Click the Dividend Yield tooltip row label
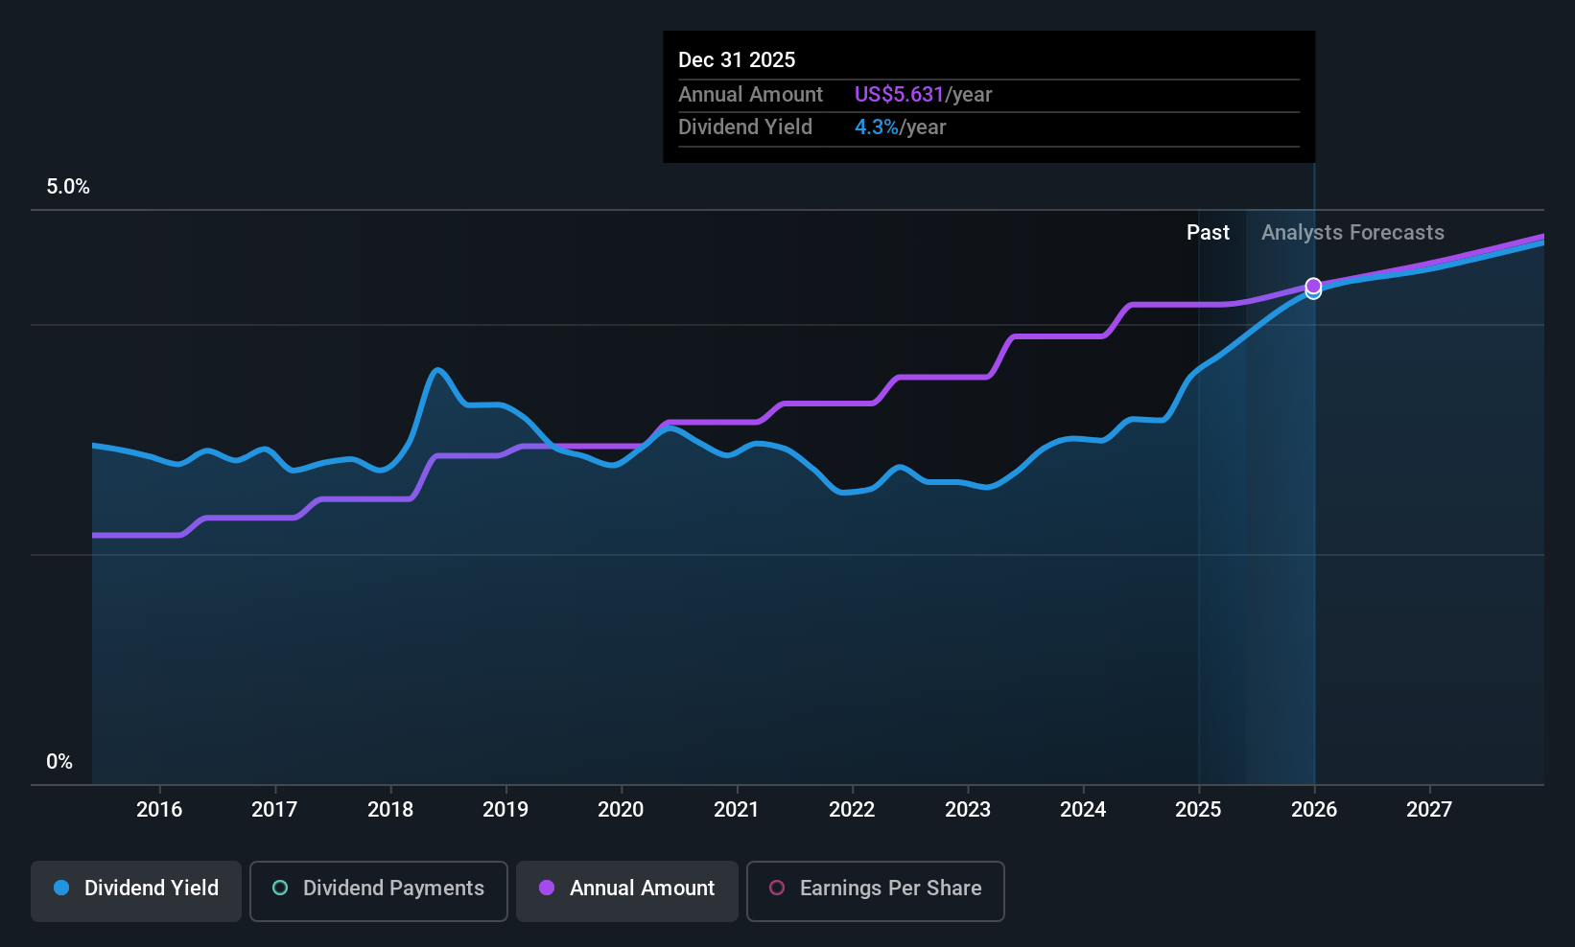The height and width of the screenshot is (947, 1575). [745, 127]
